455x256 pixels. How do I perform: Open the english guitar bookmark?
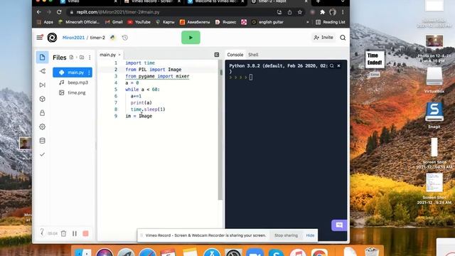coord(267,22)
